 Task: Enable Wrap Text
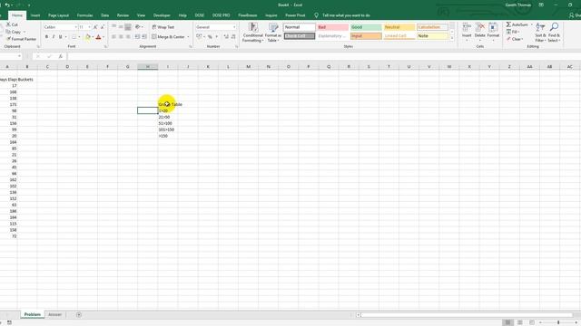(163, 27)
